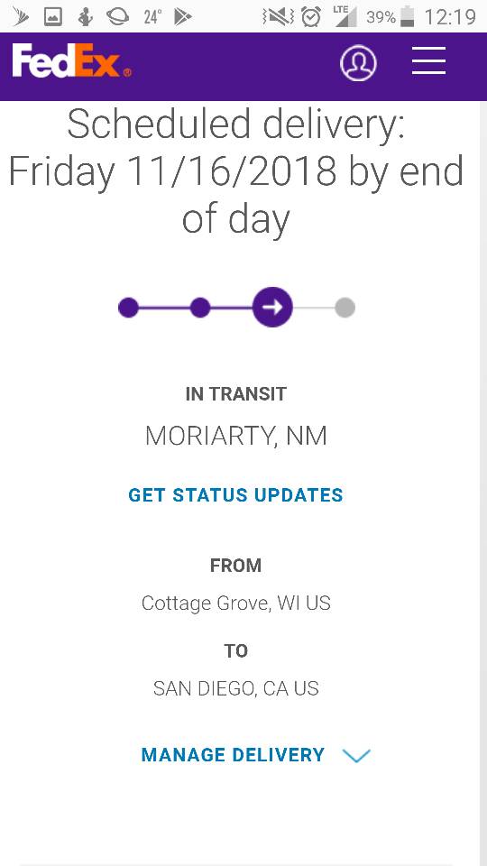Expand the Manage Delivery chevron
Image resolution: width=487 pixels, height=866 pixels.
click(x=356, y=755)
